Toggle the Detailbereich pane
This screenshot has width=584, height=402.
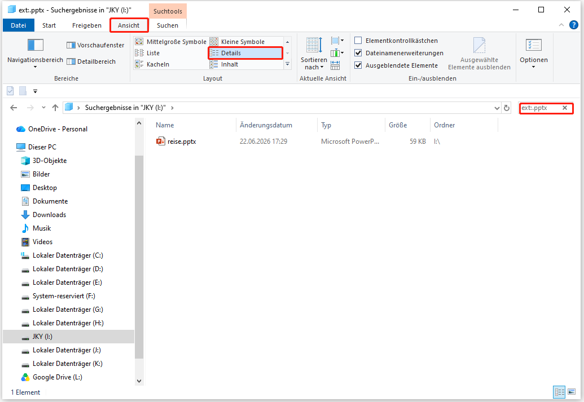(x=91, y=61)
